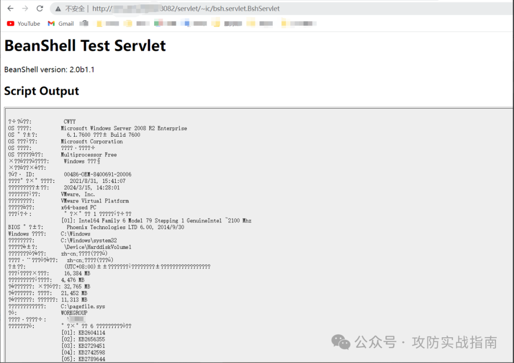Focus the address bar URL ending in BshServlet

186,9
